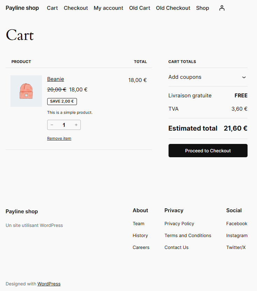Open My account in the navigation
The width and height of the screenshot is (257, 291).
108,8
